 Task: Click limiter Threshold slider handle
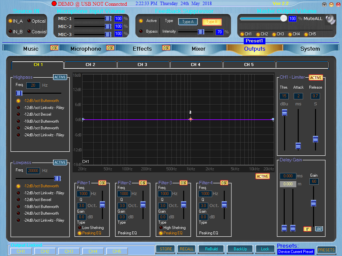coord(284,112)
